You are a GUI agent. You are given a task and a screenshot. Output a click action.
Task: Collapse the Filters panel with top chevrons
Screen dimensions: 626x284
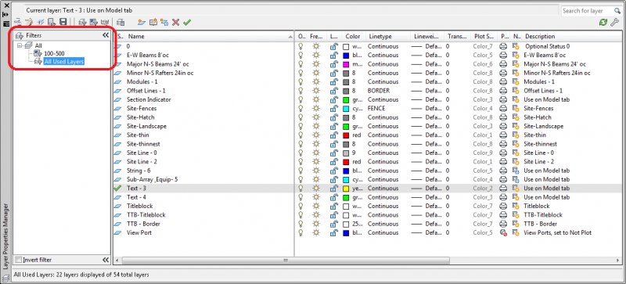106,35
